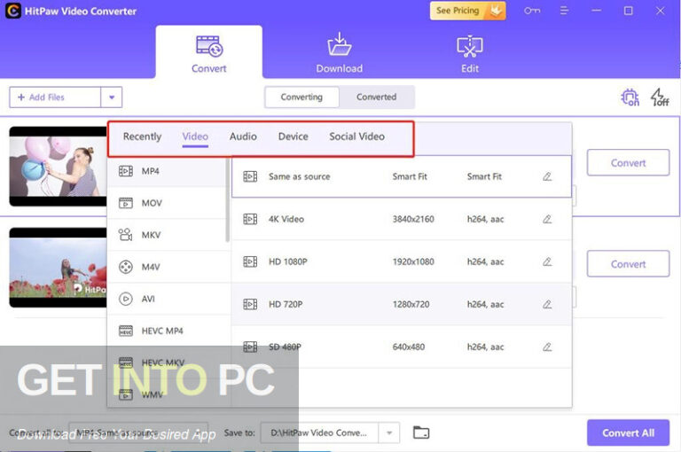Edit the HD 1080P preset settings
The width and height of the screenshot is (681, 452).
(547, 261)
